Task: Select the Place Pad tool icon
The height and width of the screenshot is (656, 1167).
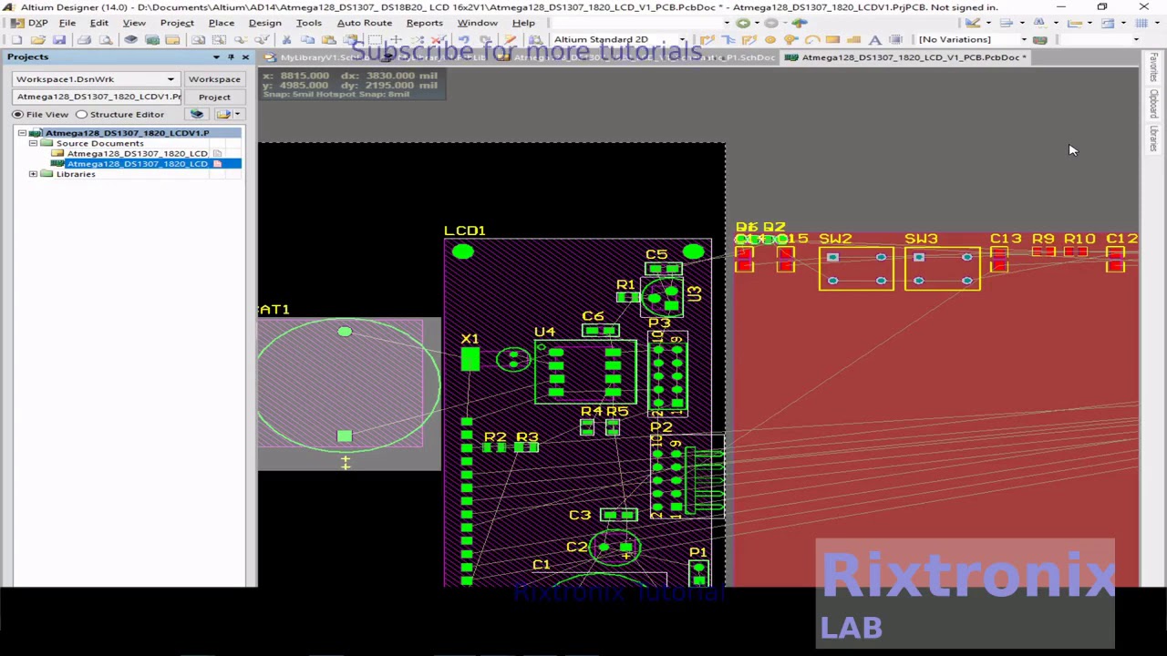Action: (770, 40)
